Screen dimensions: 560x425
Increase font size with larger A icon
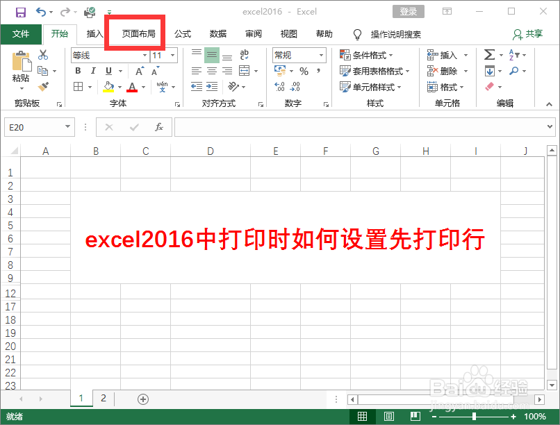point(140,71)
